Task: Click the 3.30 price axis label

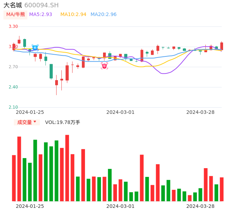Action: click(13, 26)
